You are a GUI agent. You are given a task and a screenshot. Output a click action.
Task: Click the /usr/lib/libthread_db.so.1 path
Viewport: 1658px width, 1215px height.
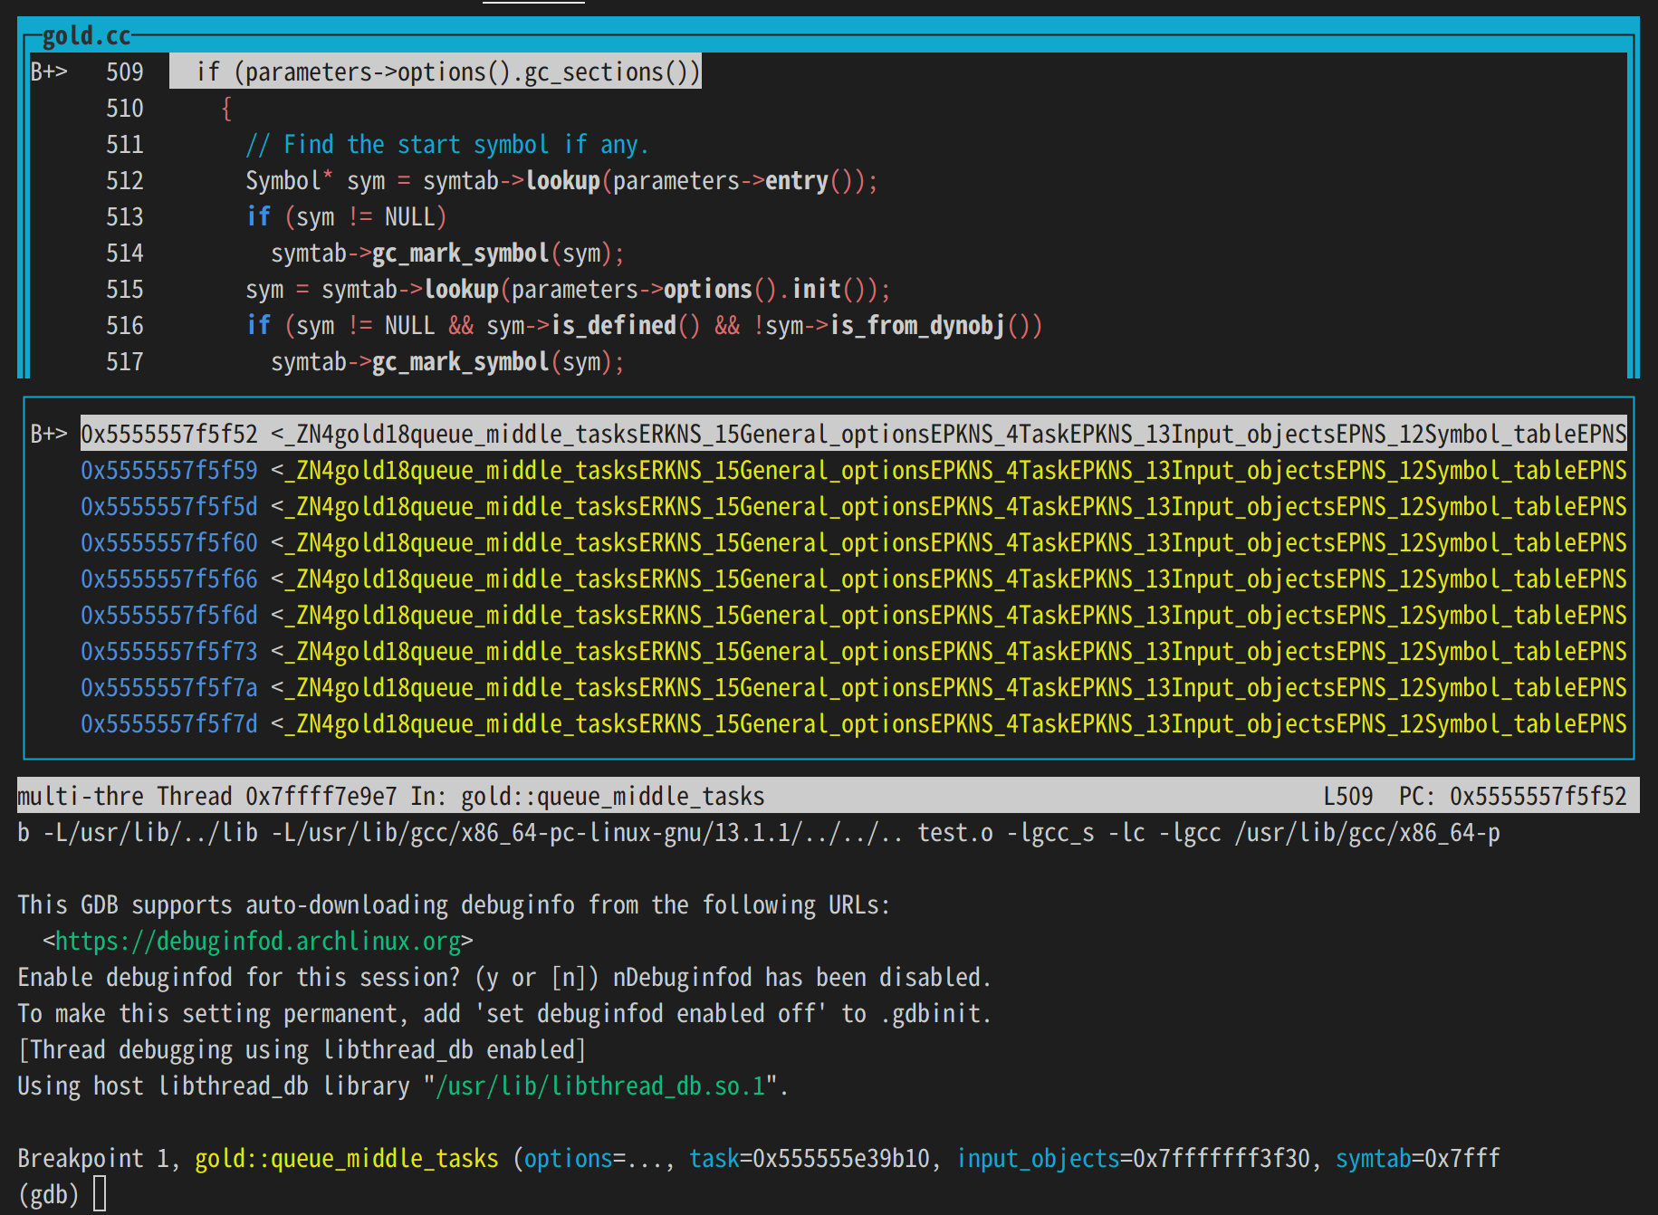coord(601,1086)
